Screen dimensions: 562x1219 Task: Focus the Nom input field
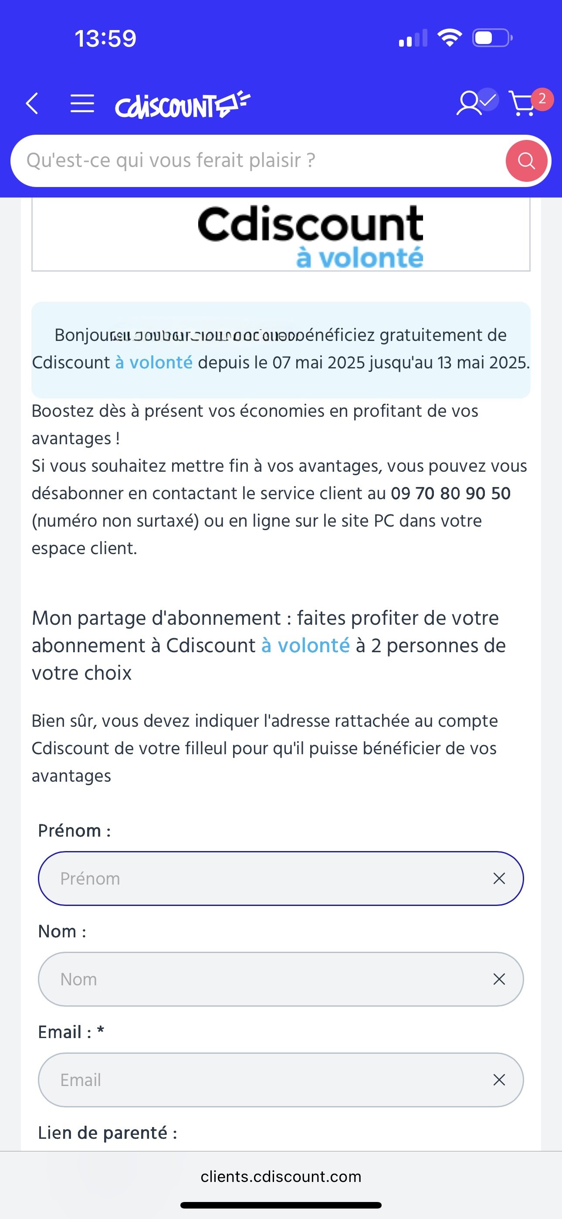(x=281, y=979)
